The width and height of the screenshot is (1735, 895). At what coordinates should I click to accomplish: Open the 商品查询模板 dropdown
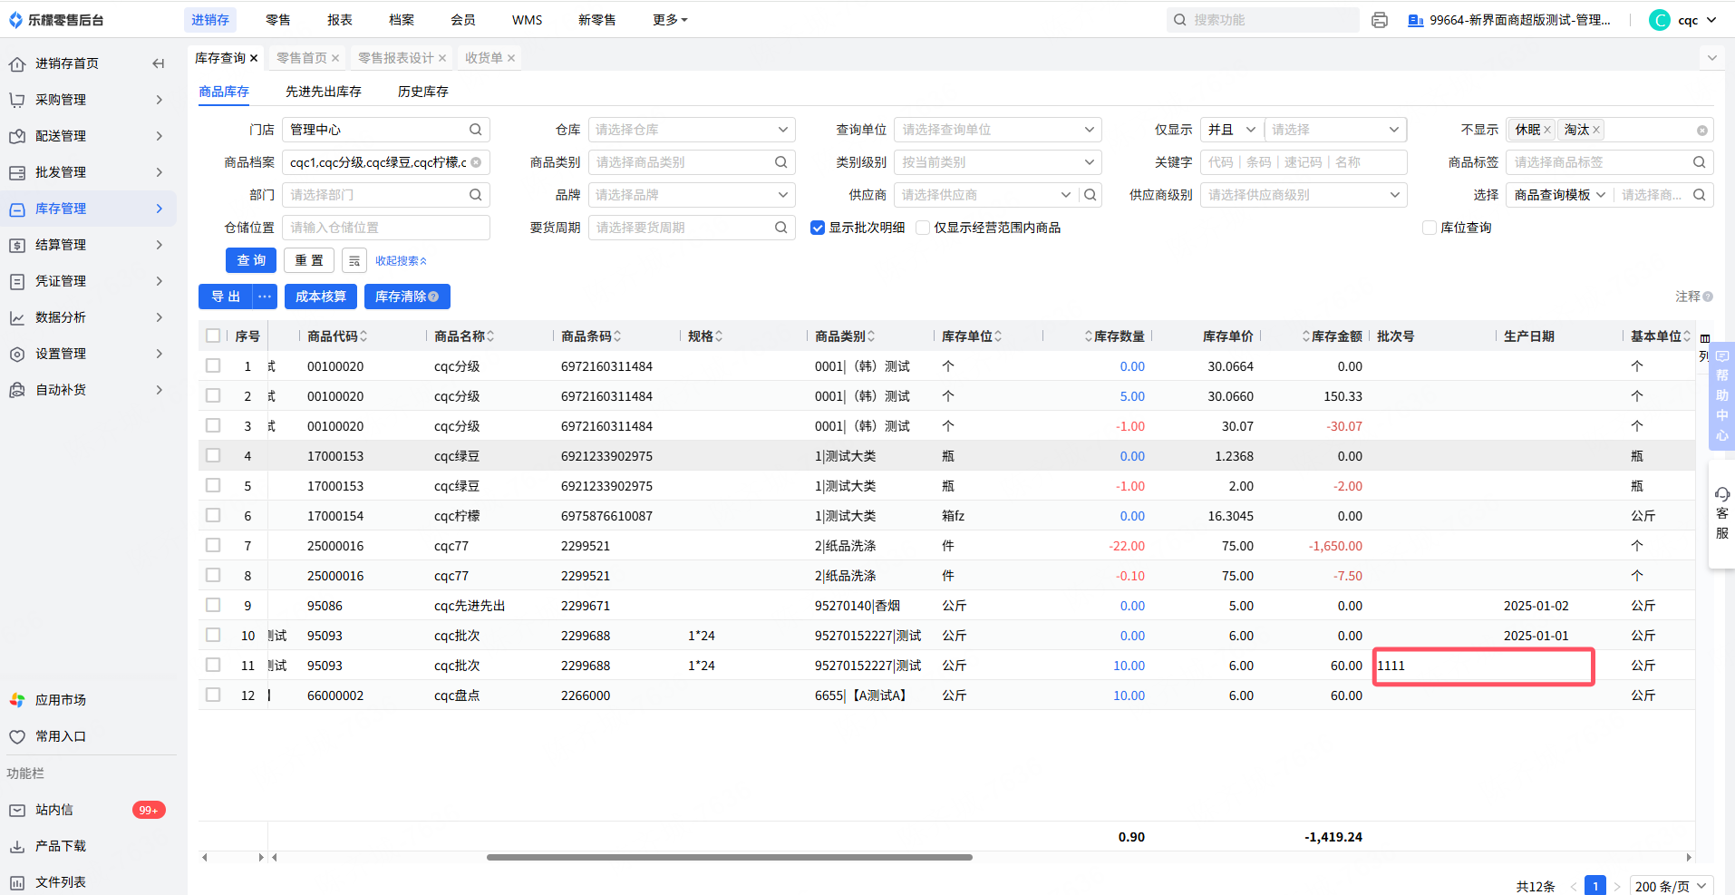pos(1559,195)
